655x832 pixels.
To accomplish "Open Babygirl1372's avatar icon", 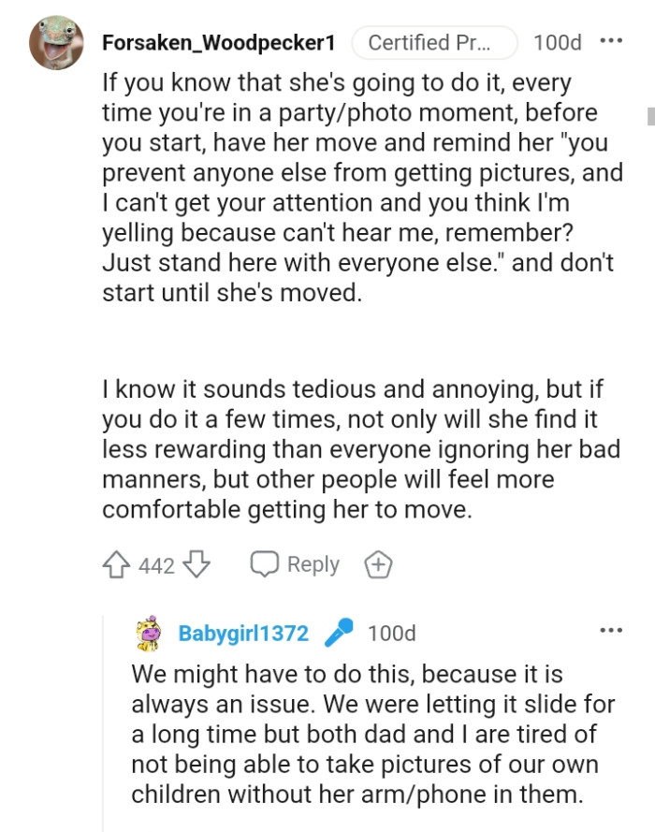I will tap(148, 634).
